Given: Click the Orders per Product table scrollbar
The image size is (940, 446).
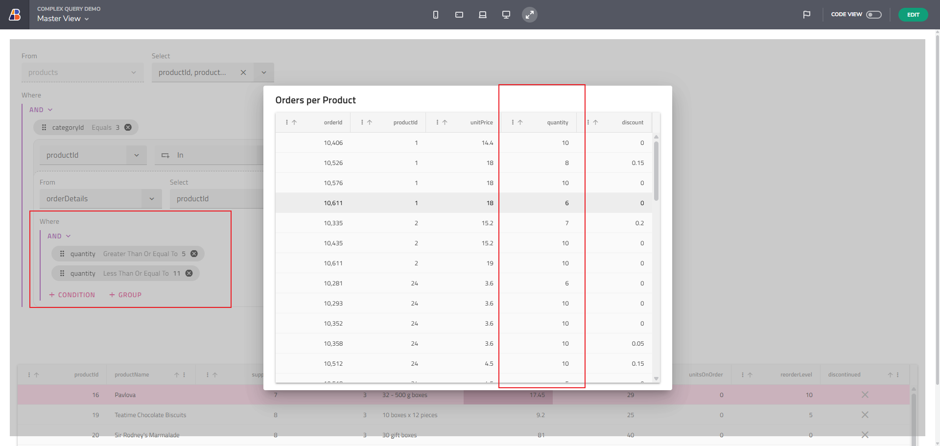Looking at the screenshot, I should tap(656, 171).
